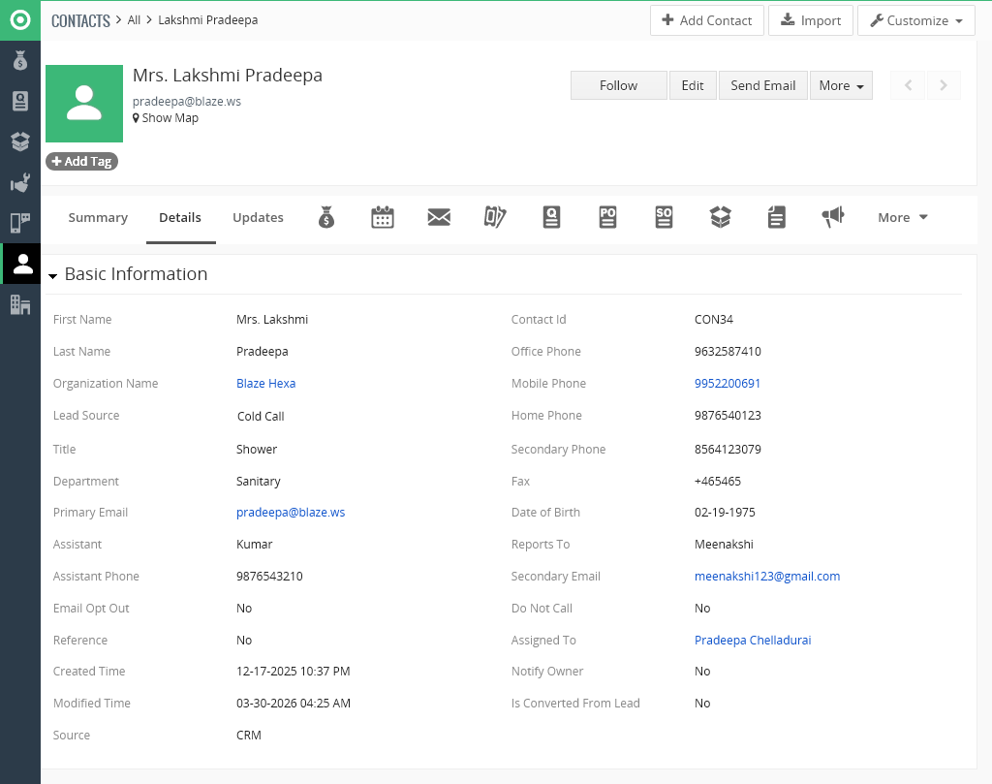Click Home Phone value 9876540123
The width and height of the screenshot is (992, 784).
tap(728, 416)
